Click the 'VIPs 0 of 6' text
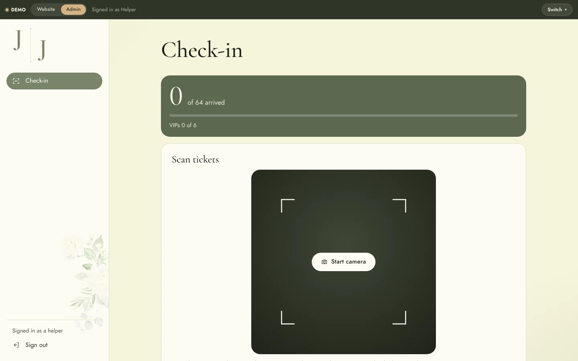This screenshot has width=578, height=361. (183, 125)
